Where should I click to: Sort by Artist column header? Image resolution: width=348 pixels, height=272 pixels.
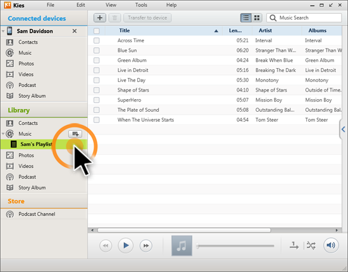point(266,30)
